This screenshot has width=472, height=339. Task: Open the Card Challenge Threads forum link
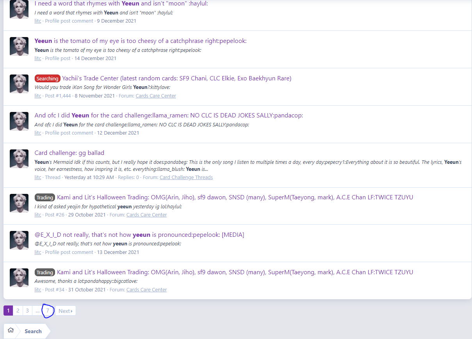[186, 177]
